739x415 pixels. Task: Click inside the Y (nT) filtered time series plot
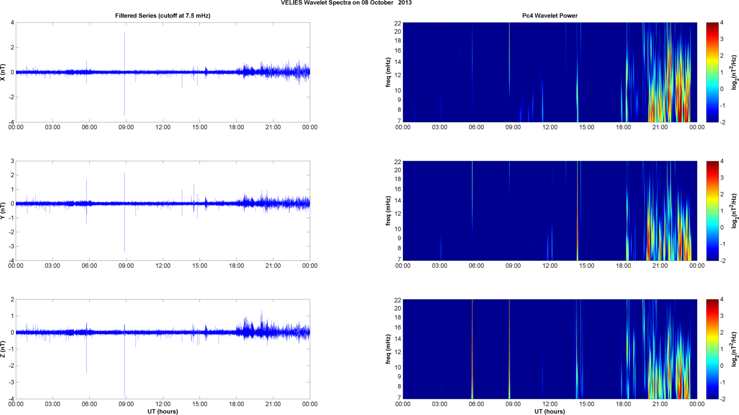[163, 211]
